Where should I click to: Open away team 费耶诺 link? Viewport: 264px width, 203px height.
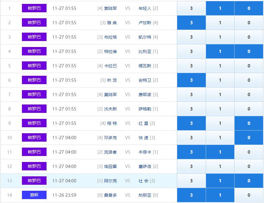click(x=145, y=95)
